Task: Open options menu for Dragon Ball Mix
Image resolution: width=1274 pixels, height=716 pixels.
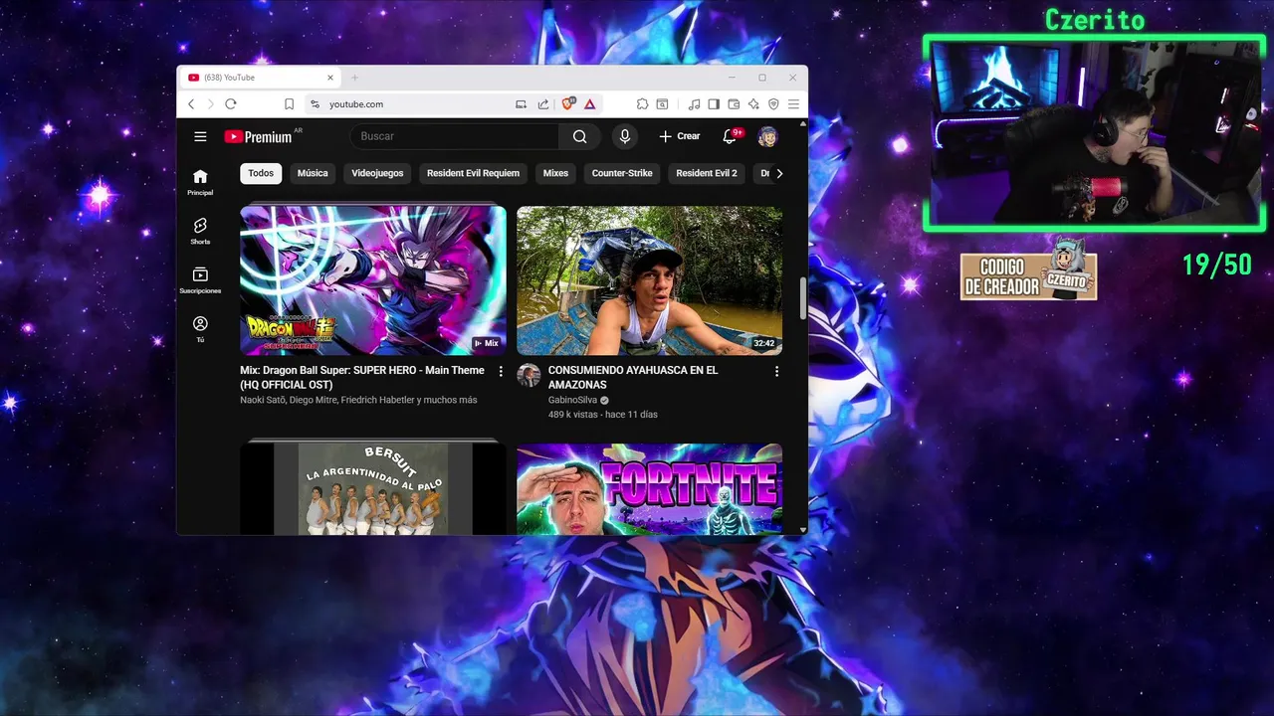Action: [501, 371]
